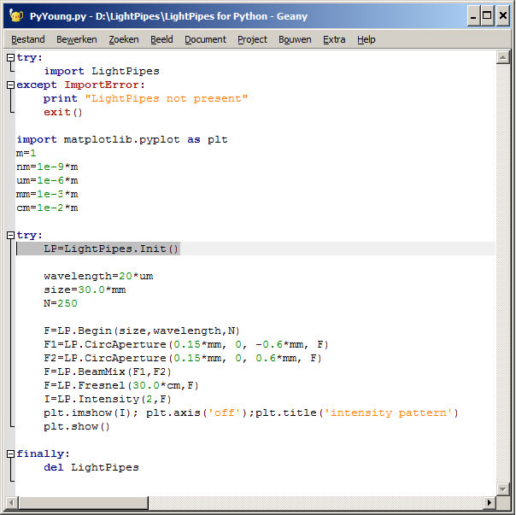Image resolution: width=516 pixels, height=515 pixels.
Task: Click the line 'm=1'
Action: [x=26, y=153]
